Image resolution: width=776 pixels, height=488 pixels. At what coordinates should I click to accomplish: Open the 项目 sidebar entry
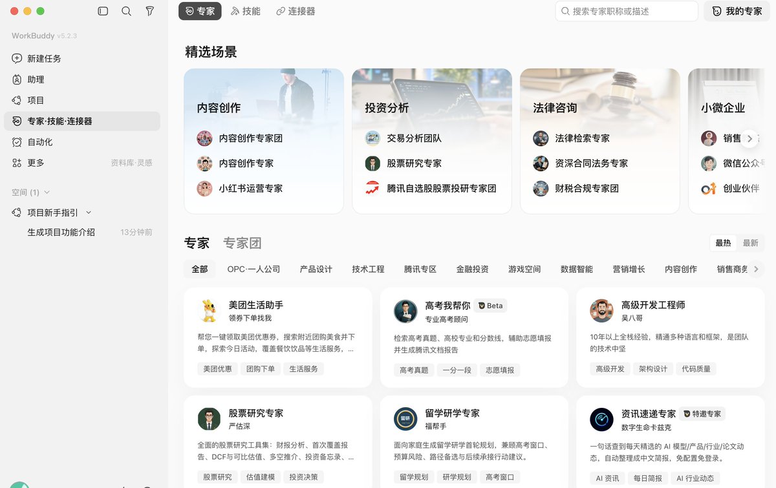(82, 100)
